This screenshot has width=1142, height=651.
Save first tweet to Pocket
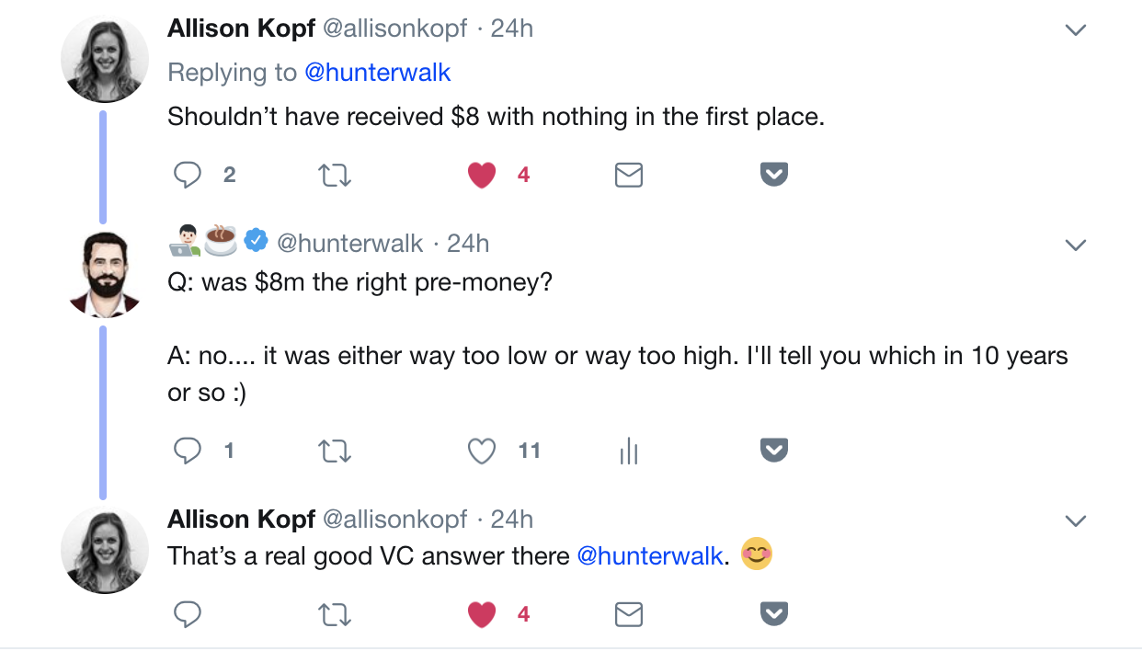(774, 174)
